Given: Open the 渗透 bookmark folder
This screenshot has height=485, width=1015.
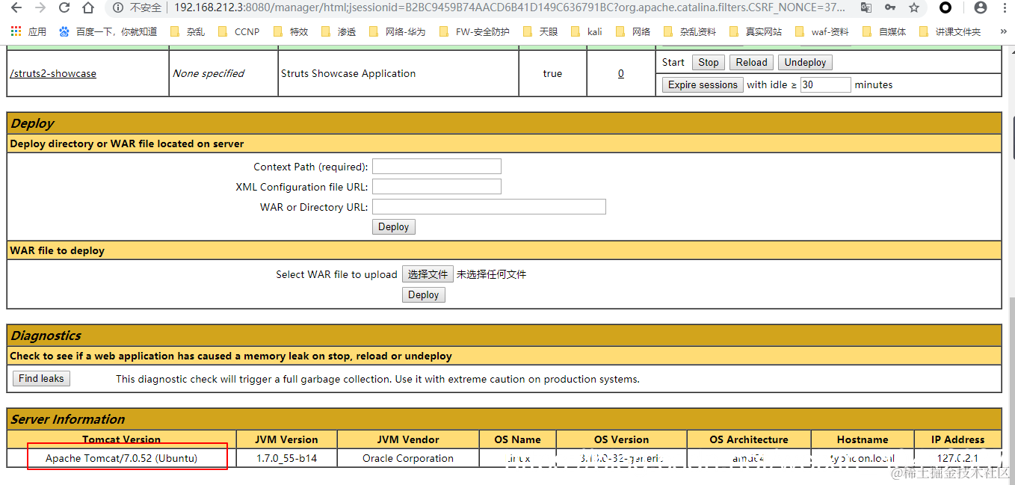Looking at the screenshot, I should coord(339,31).
